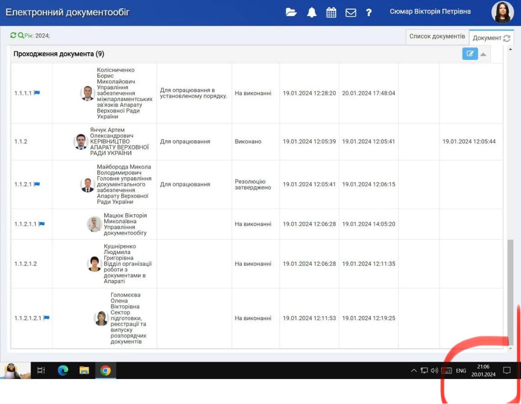Click photo of Голомєєва Олена Вікторівна

pyautogui.click(x=101, y=318)
